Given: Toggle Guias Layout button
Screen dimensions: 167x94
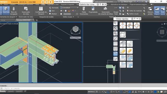Looking at the screenshot, I should coord(163,11).
